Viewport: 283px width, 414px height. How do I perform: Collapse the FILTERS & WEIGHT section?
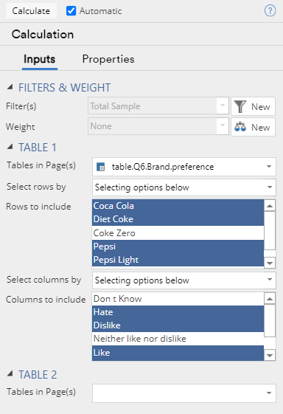point(10,87)
